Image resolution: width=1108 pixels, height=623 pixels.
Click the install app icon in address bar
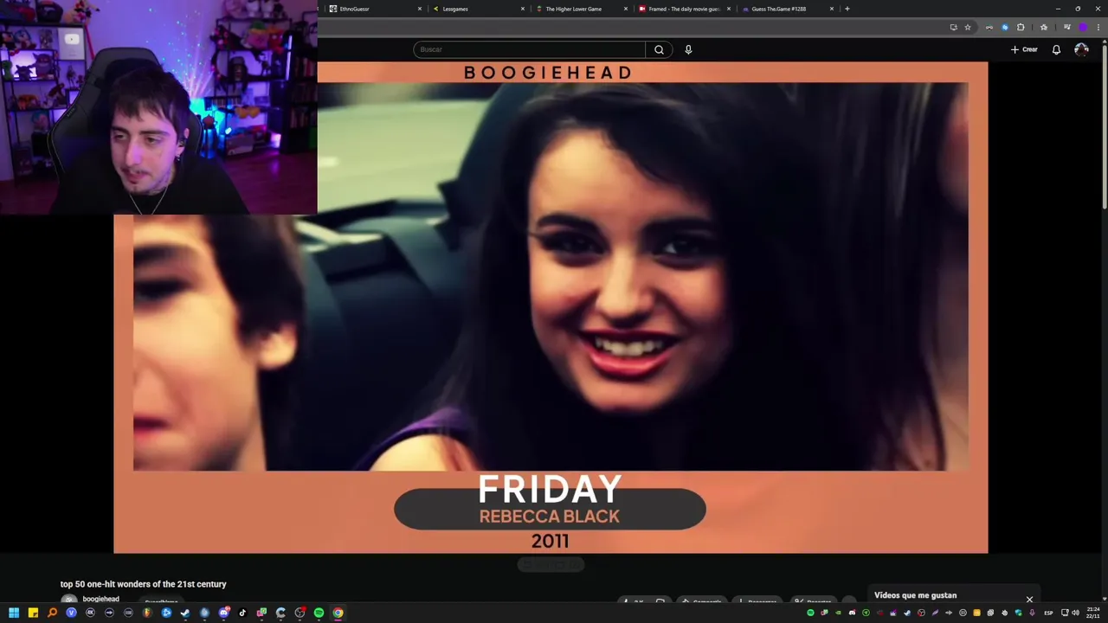(x=954, y=27)
